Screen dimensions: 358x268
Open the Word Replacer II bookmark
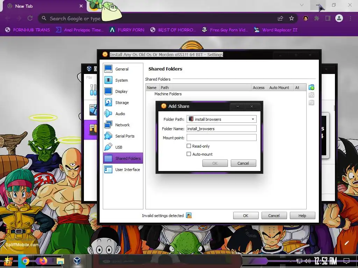pos(276,30)
